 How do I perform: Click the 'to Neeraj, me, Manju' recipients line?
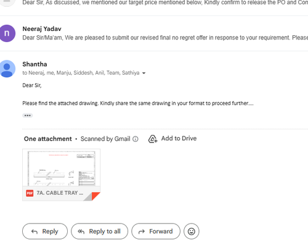click(x=81, y=73)
